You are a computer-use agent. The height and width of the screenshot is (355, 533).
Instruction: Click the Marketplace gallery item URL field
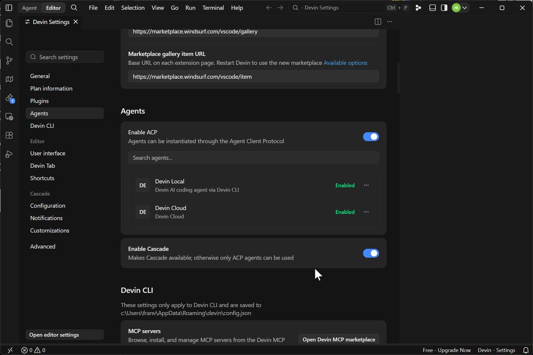click(254, 76)
